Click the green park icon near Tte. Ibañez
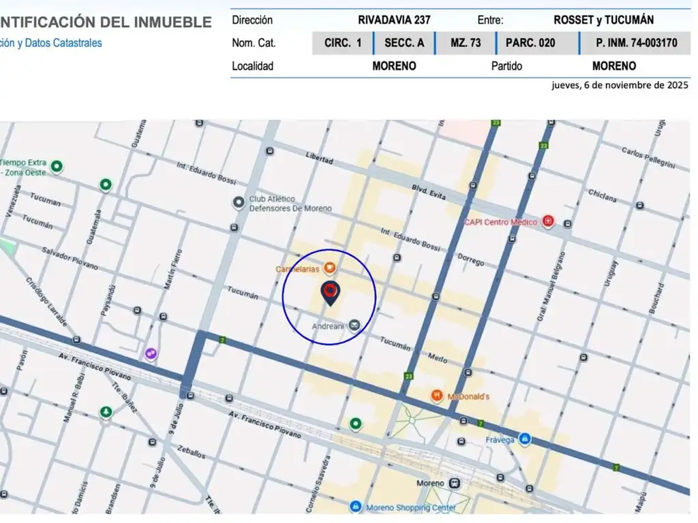 (x=106, y=411)
